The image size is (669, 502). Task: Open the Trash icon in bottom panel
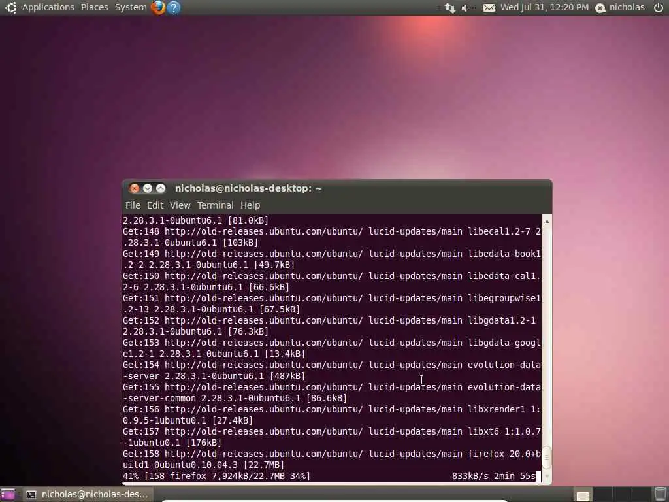(660, 494)
